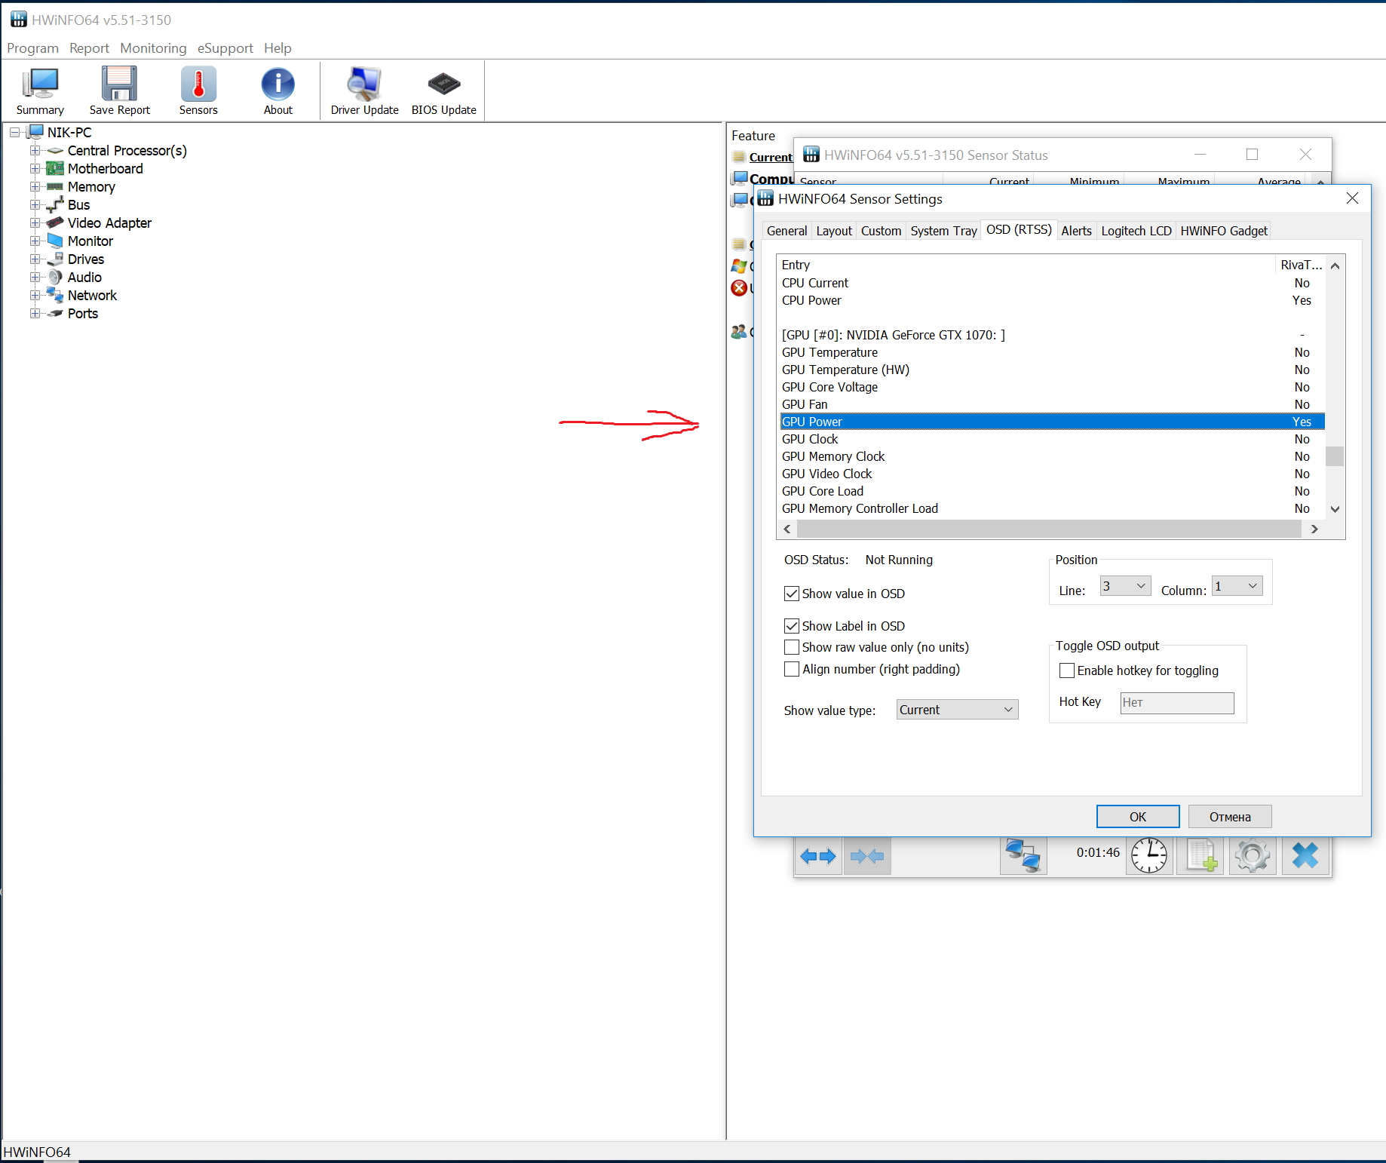Select the GPU Fan entry
The image size is (1386, 1163).
click(x=1052, y=404)
